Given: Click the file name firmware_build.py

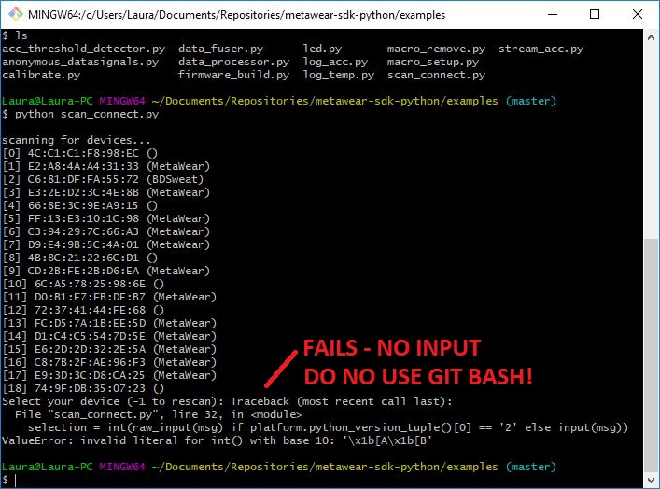Looking at the screenshot, I should (233, 75).
